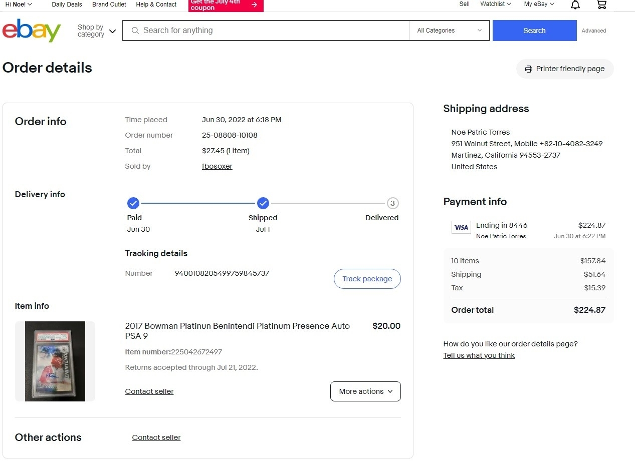Click Contact seller under item info
This screenshot has width=635, height=468.
point(149,391)
